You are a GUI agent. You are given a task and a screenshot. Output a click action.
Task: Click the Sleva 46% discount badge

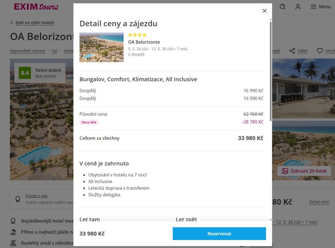click(89, 122)
